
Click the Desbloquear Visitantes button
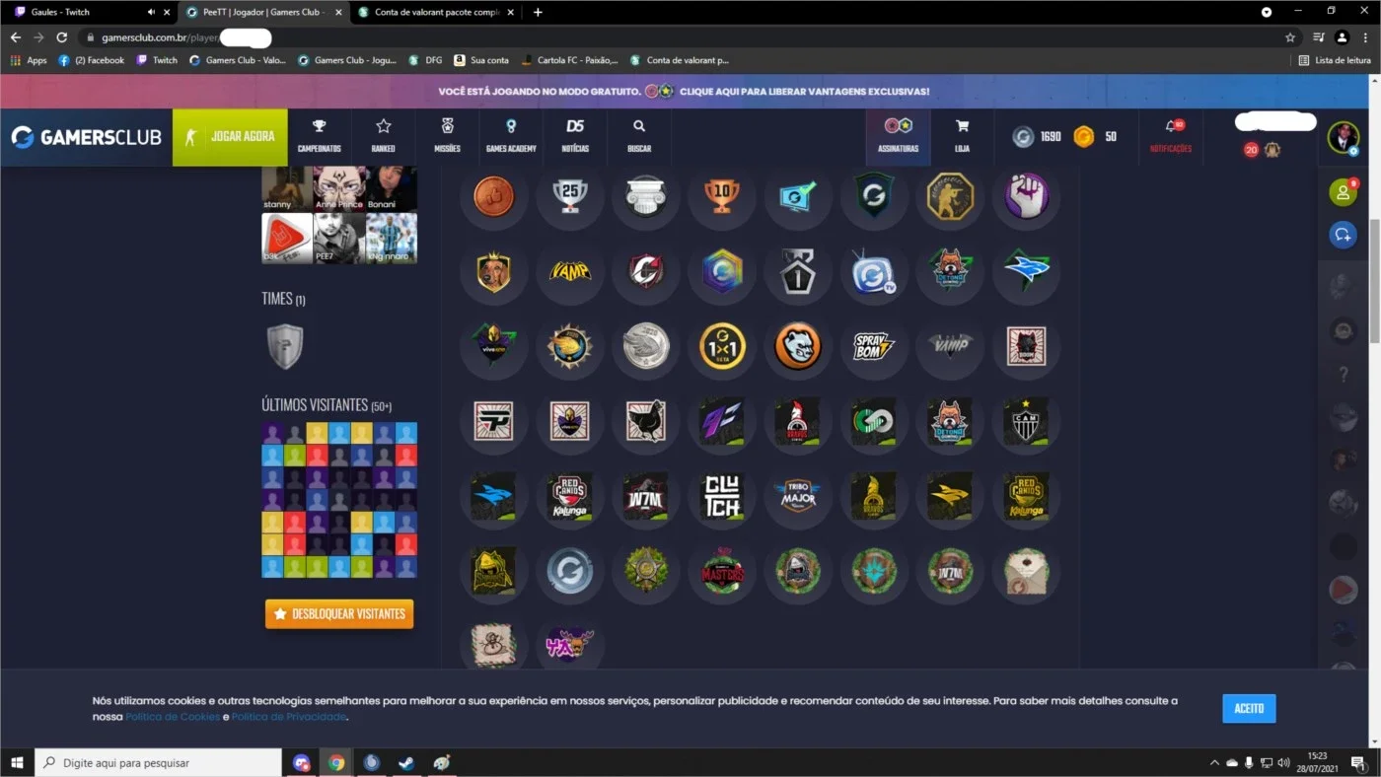339,613
